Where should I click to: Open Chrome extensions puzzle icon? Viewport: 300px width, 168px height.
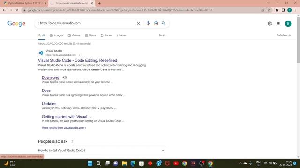pos(277,10)
